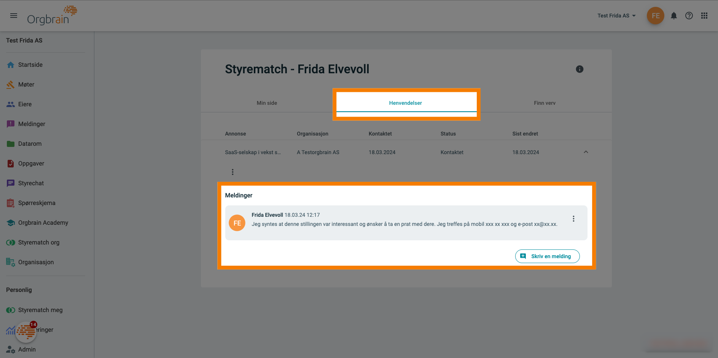Click the Annonse column header
718x358 pixels.
[236, 134]
